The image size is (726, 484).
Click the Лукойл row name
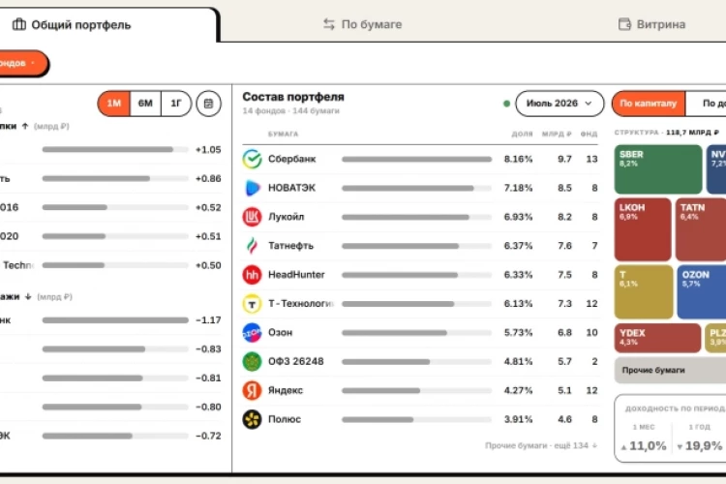[x=287, y=217]
